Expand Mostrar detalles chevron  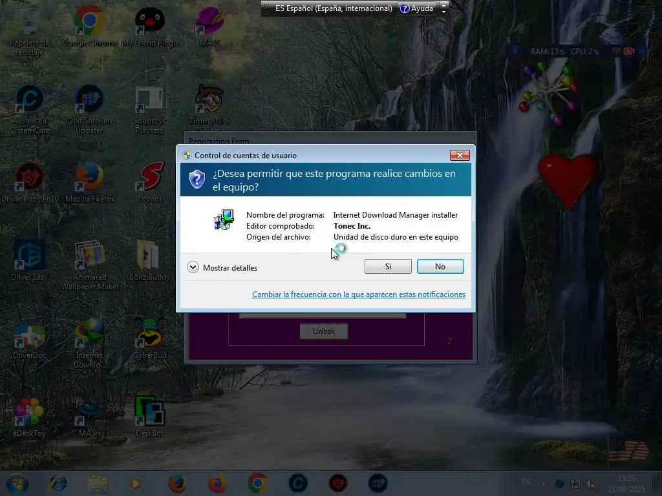click(193, 267)
